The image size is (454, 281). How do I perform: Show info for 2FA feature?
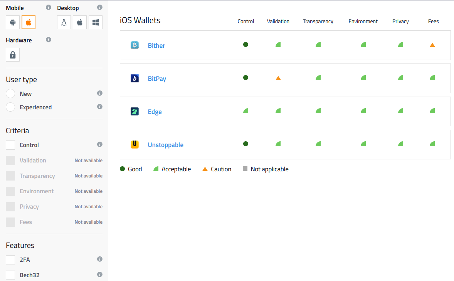(x=99, y=259)
